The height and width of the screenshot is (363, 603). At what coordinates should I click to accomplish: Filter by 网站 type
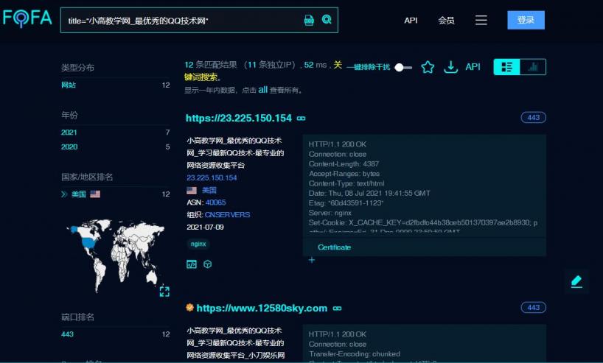point(69,85)
